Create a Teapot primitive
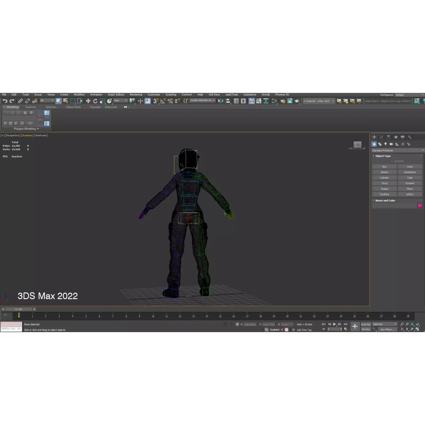425x425 pixels. 384,189
